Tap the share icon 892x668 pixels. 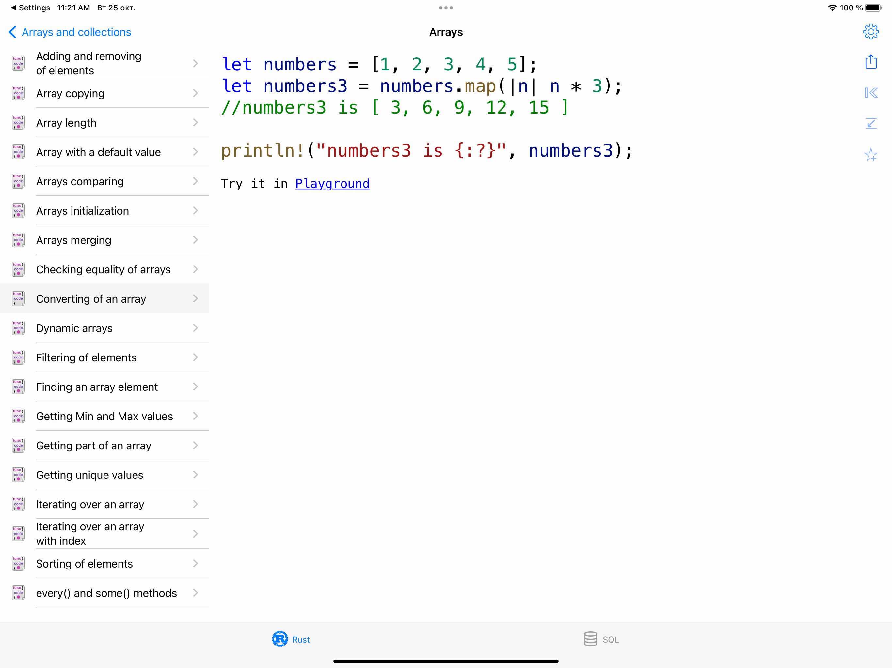tap(871, 62)
